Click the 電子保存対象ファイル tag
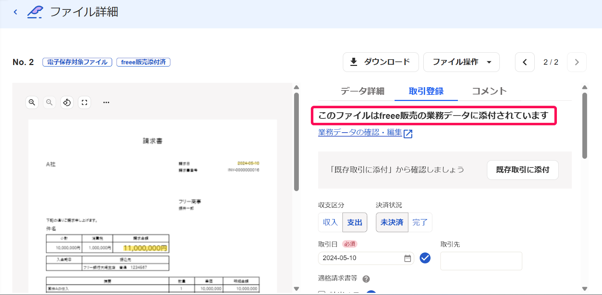 [77, 62]
